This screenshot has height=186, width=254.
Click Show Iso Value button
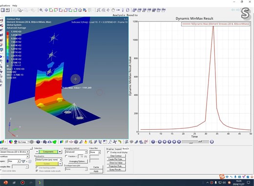click(x=116, y=163)
